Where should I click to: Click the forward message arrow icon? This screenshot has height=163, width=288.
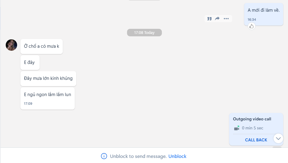tap(217, 19)
